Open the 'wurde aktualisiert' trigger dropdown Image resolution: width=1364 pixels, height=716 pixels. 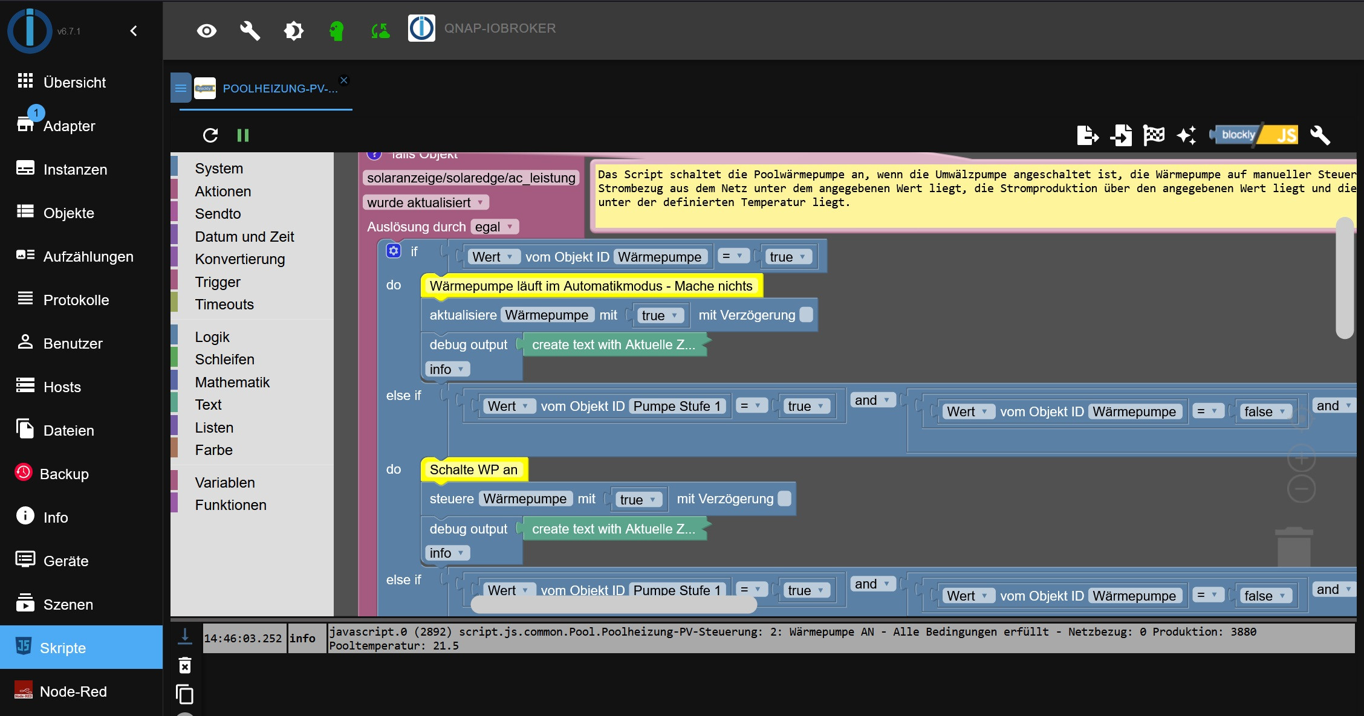426,202
